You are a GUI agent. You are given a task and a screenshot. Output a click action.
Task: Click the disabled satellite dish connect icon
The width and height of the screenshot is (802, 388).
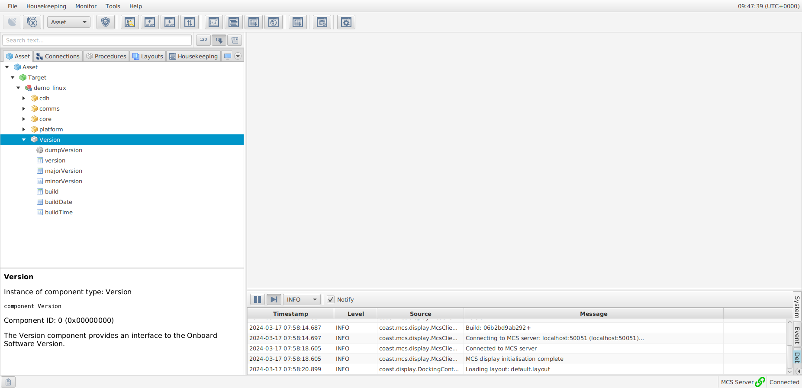coord(12,22)
